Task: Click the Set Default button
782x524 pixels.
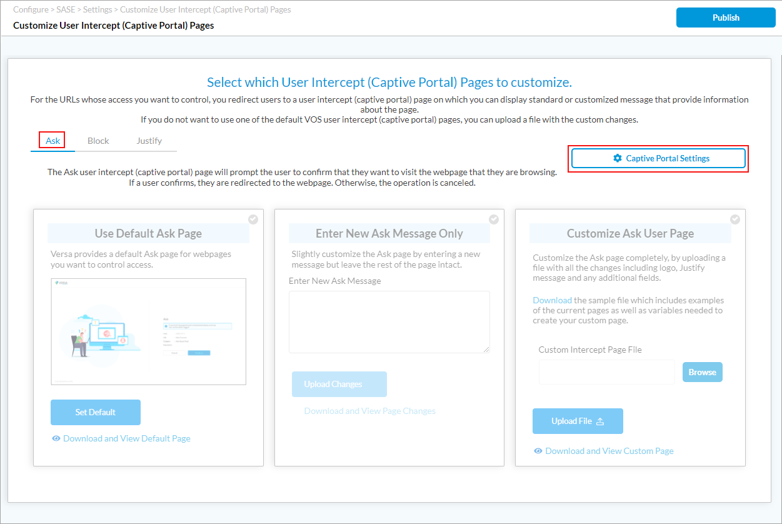Action: click(x=95, y=412)
